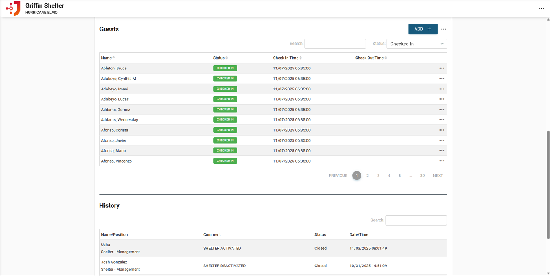Go to page 2 of guests
Screen dimensions: 551x276
(x=368, y=176)
